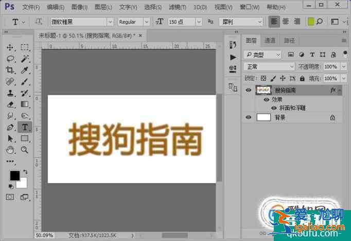Open the 不透明度 opacity dropdown
The image size is (351, 241).
point(344,66)
